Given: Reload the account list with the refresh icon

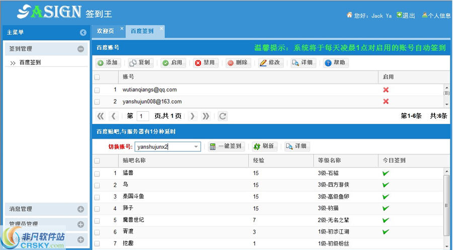Looking at the screenshot, I should coord(222,116).
